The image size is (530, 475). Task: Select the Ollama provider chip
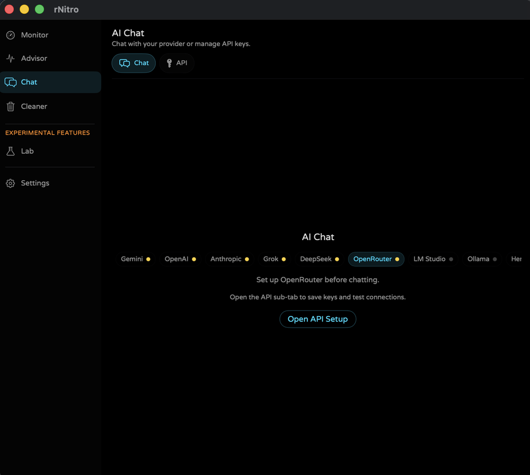[x=482, y=259]
